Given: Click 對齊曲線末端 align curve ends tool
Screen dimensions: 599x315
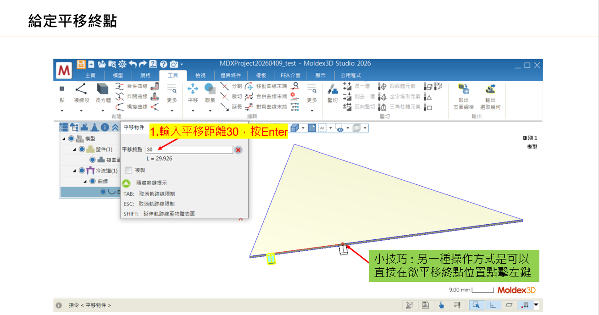Looking at the screenshot, I should click(x=266, y=107).
